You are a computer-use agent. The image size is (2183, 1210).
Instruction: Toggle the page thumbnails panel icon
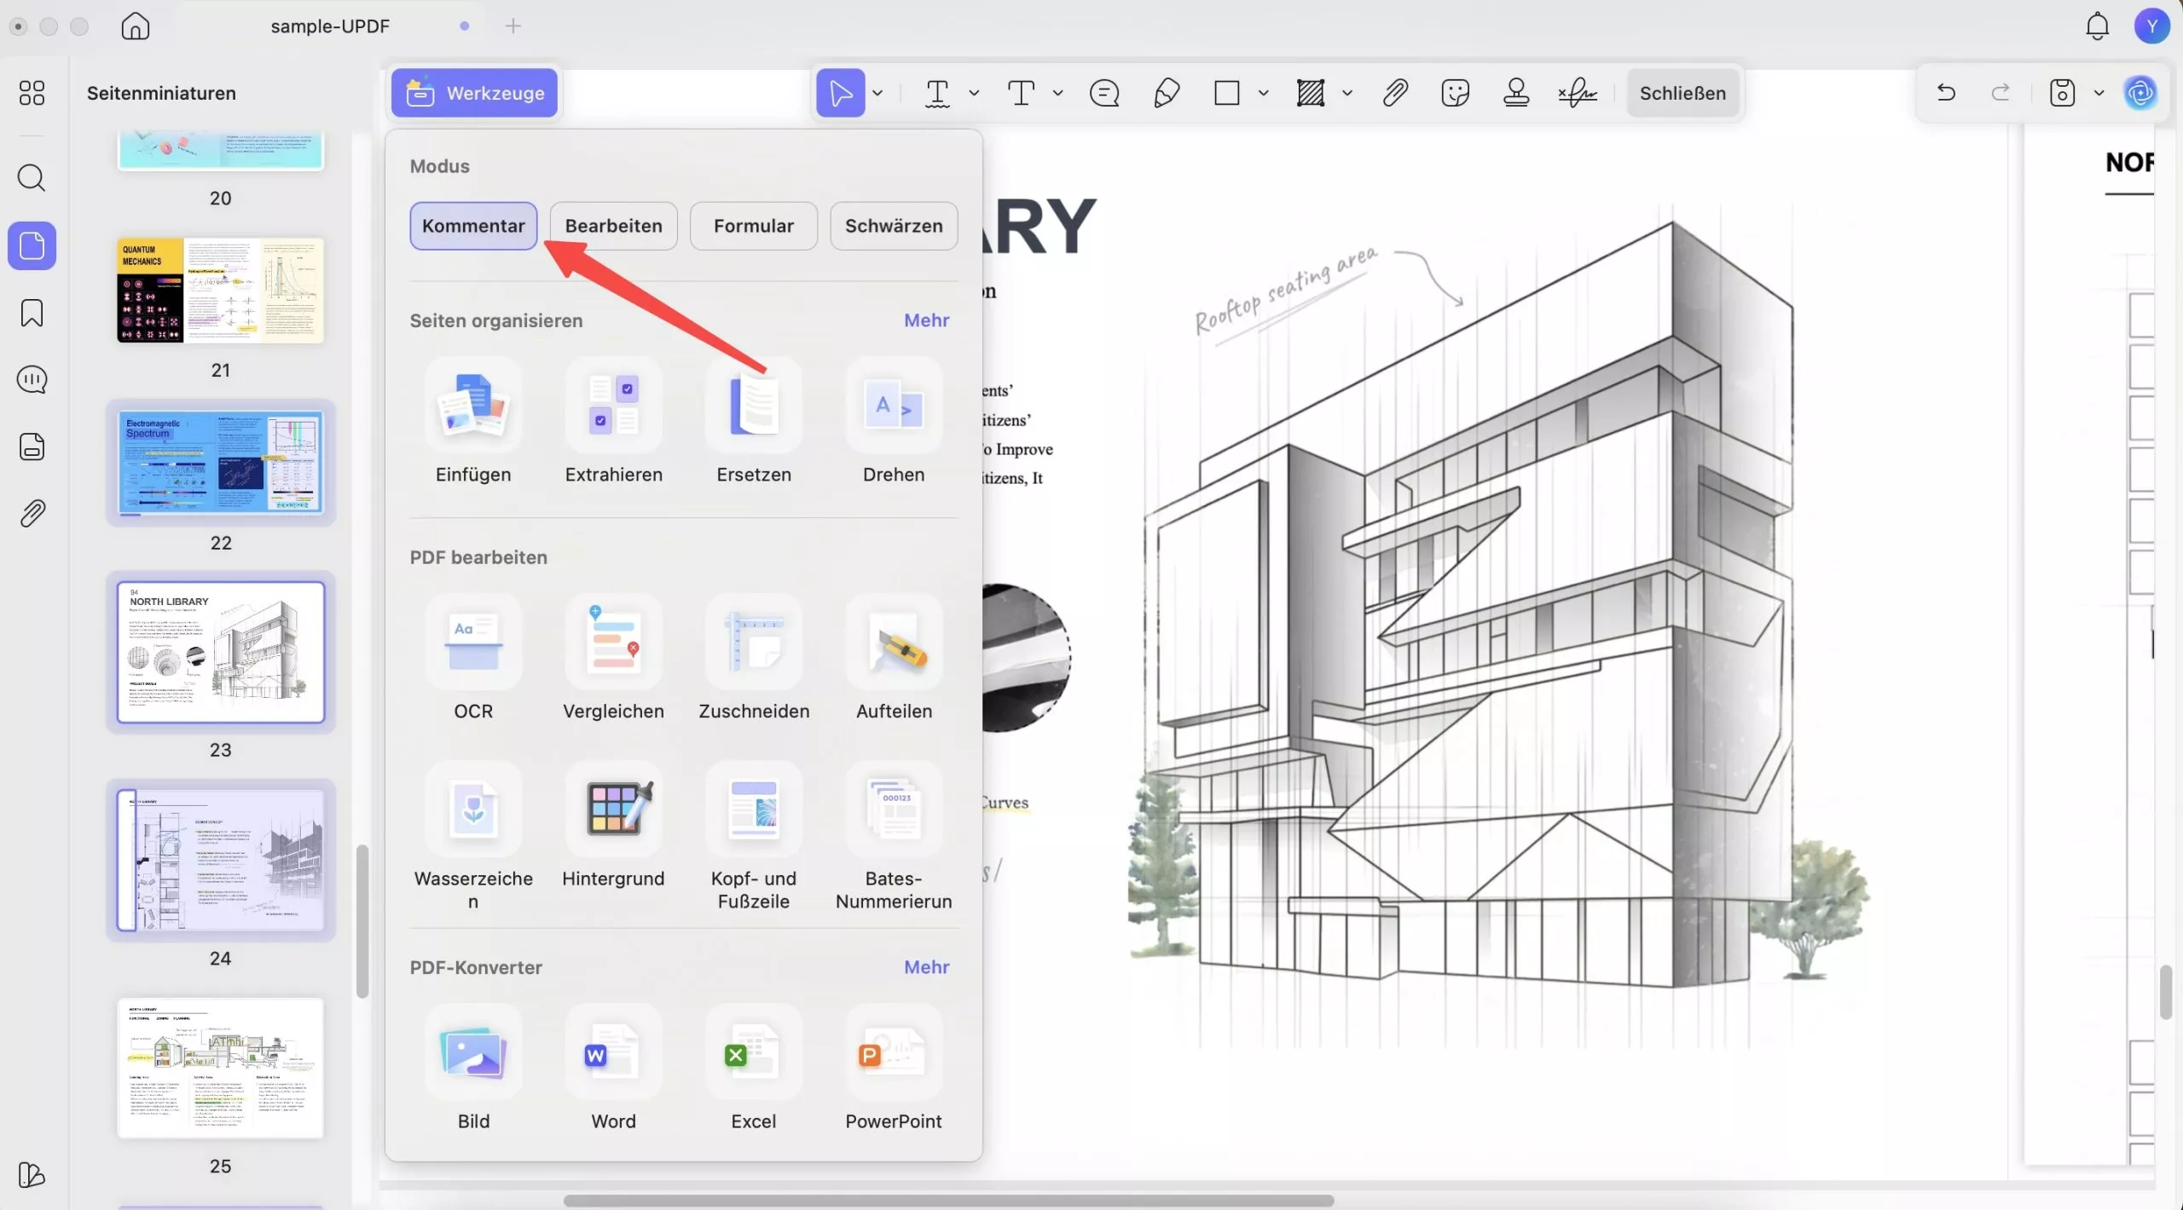[x=32, y=246]
